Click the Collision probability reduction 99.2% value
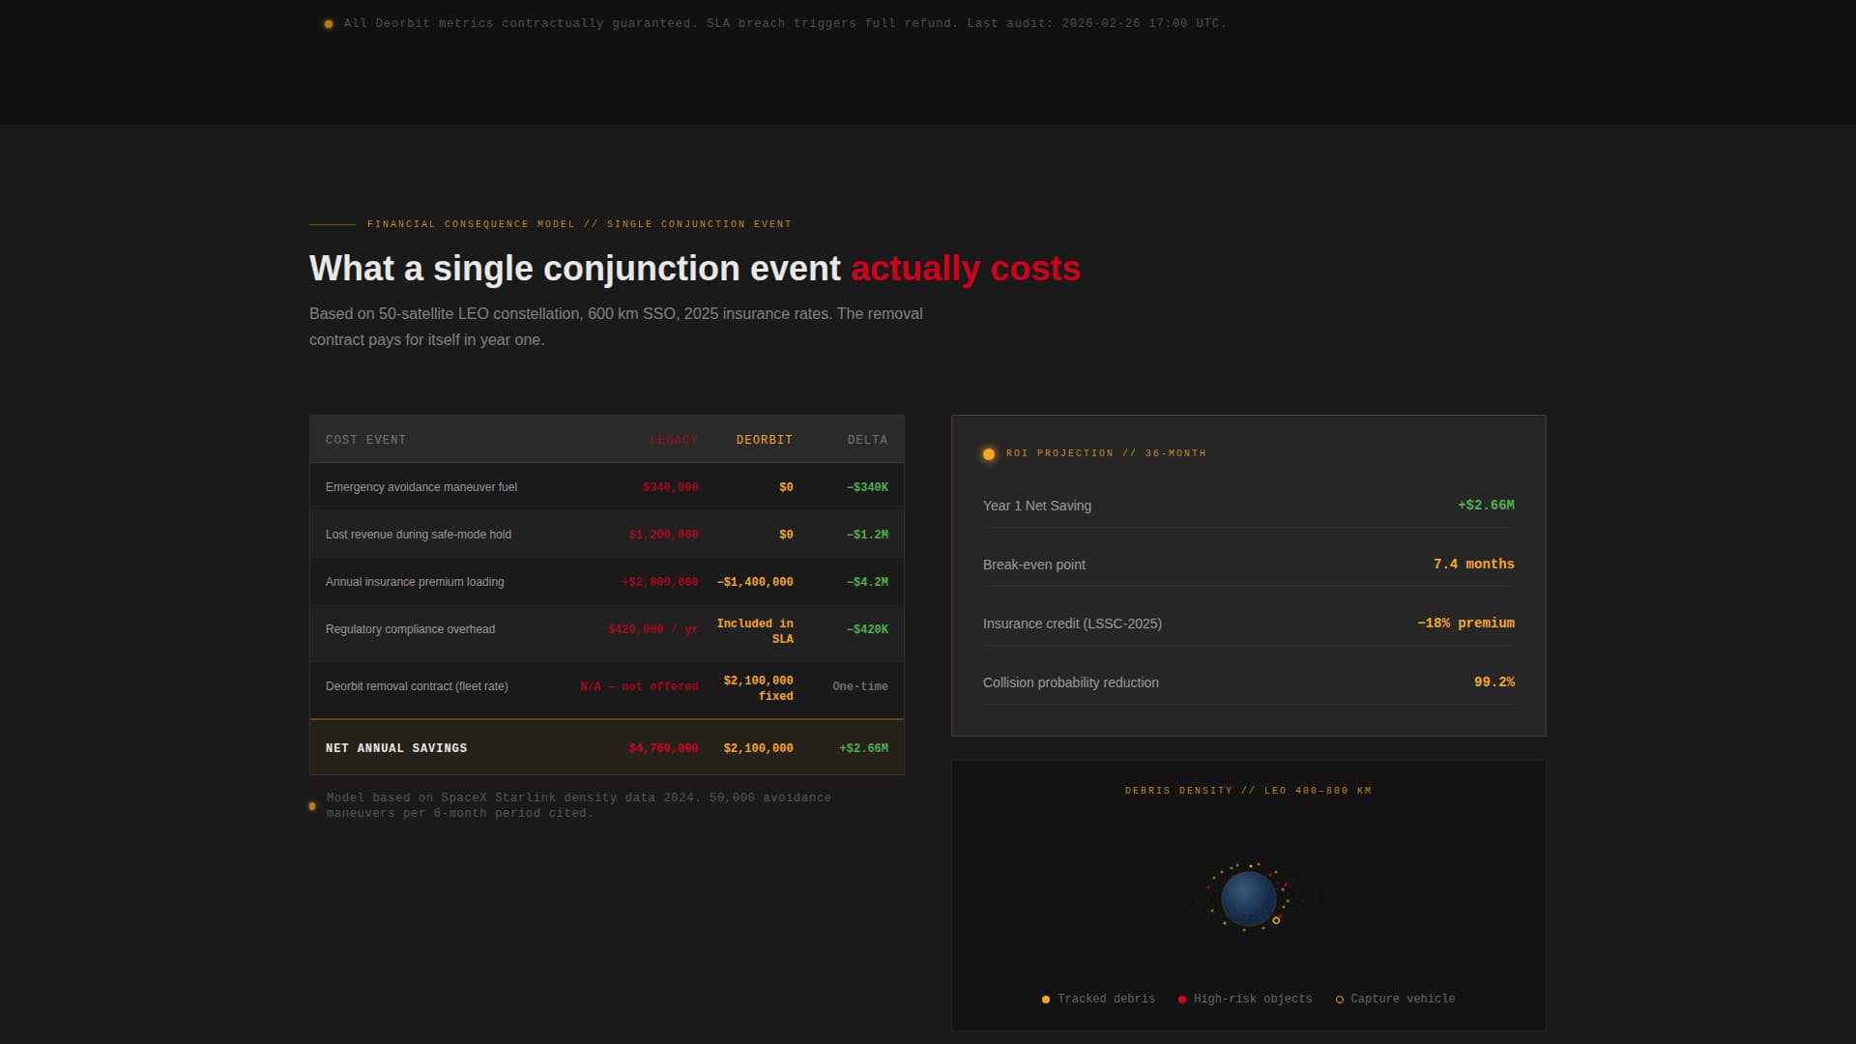This screenshot has height=1044, width=1856. pos(1493,682)
